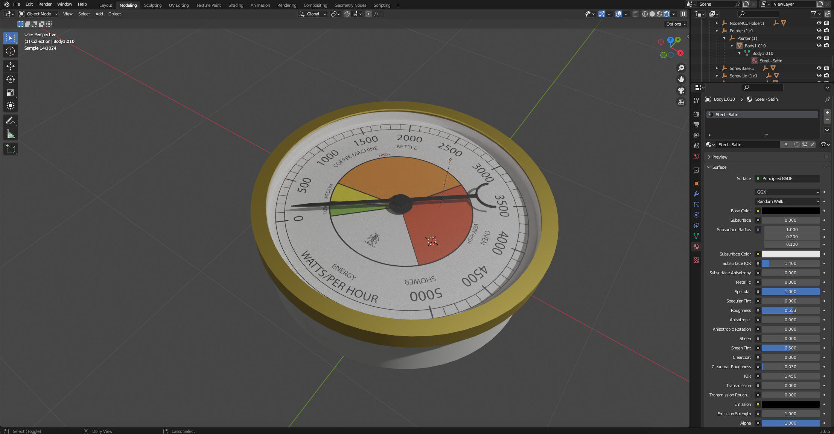Click the viewport zoom magnifier icon

point(681,68)
